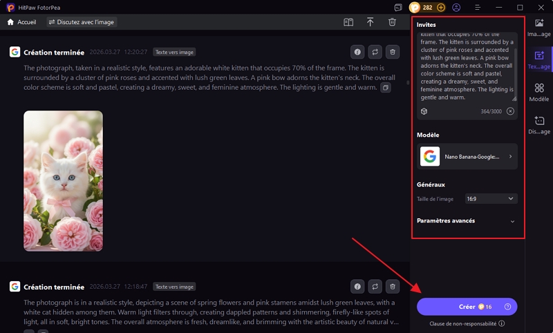
Task: Regenerate the first kitten creation
Action: pos(375,52)
